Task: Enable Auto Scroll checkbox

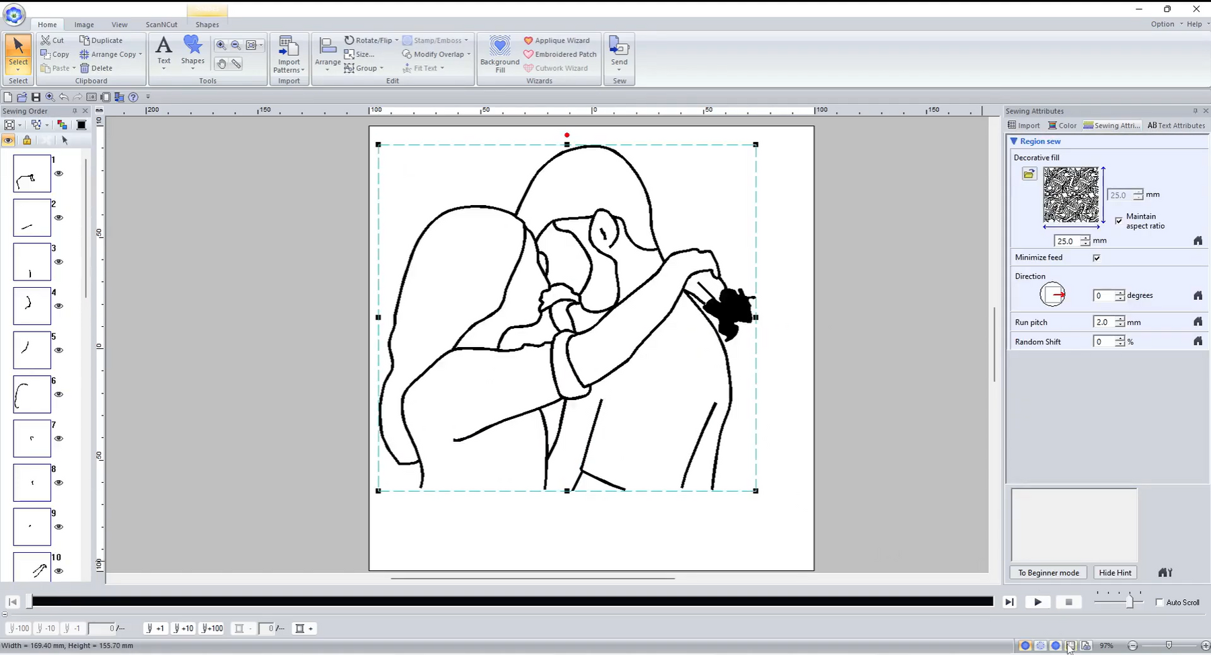Action: click(1159, 603)
